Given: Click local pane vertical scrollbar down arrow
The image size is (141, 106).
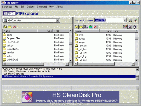Looking at the screenshot, I should pos(70,61).
